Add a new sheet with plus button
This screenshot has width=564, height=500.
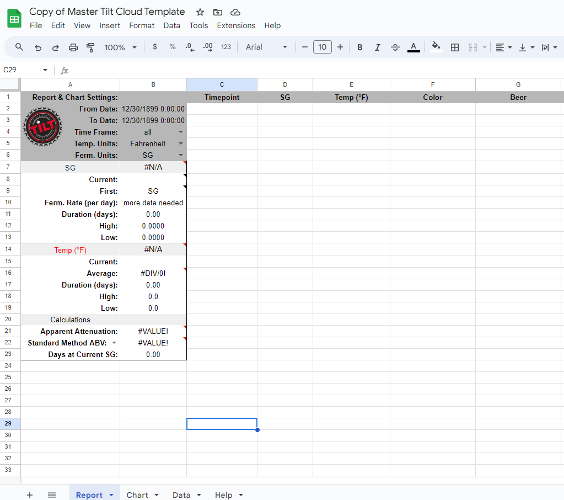point(30,495)
